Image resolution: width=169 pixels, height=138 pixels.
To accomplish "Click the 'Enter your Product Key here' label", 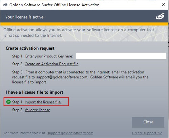I will click(x=49, y=56).
